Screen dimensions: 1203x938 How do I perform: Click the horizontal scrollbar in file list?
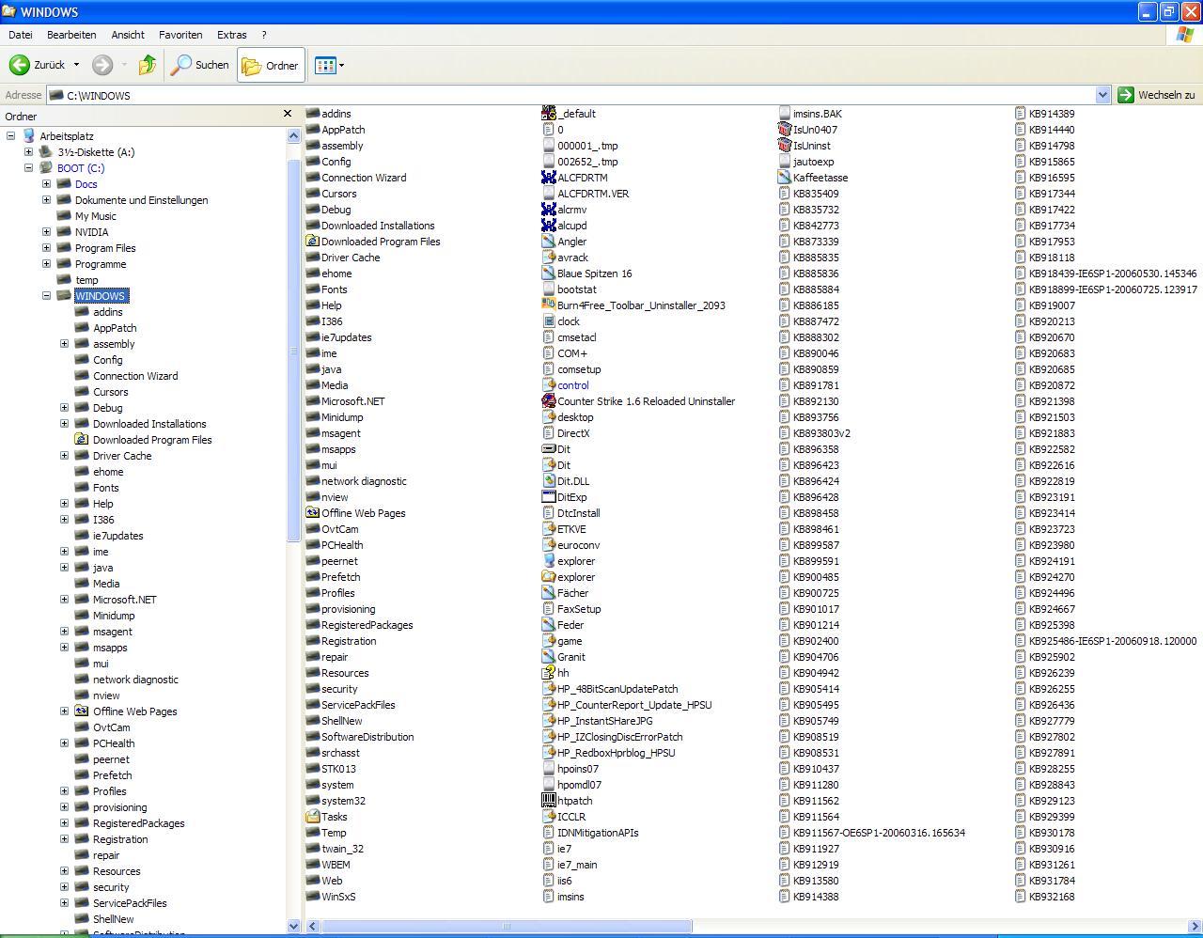[506, 926]
